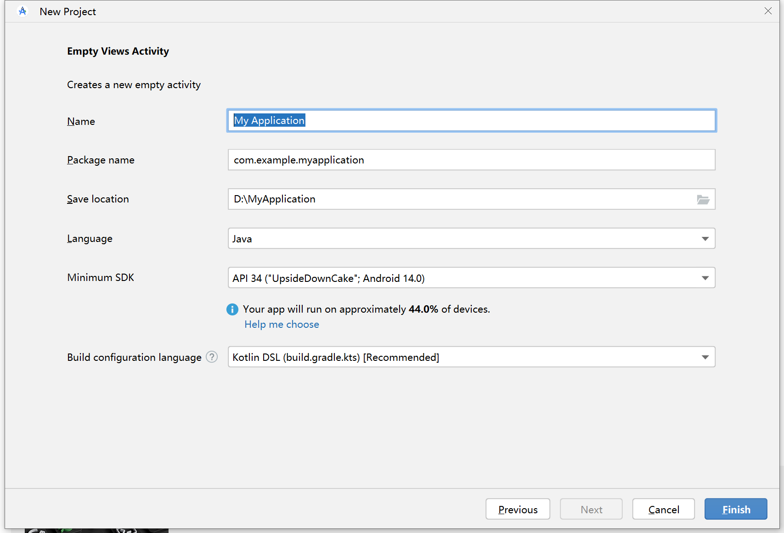Open the Build configuration language help icon
Screen dimensions: 784x533
pyautogui.click(x=212, y=357)
